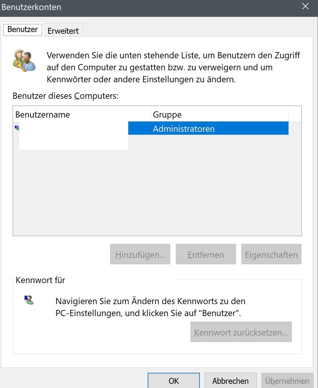Click the user icon in Kennwort section
The image size is (318, 388).
point(29,300)
